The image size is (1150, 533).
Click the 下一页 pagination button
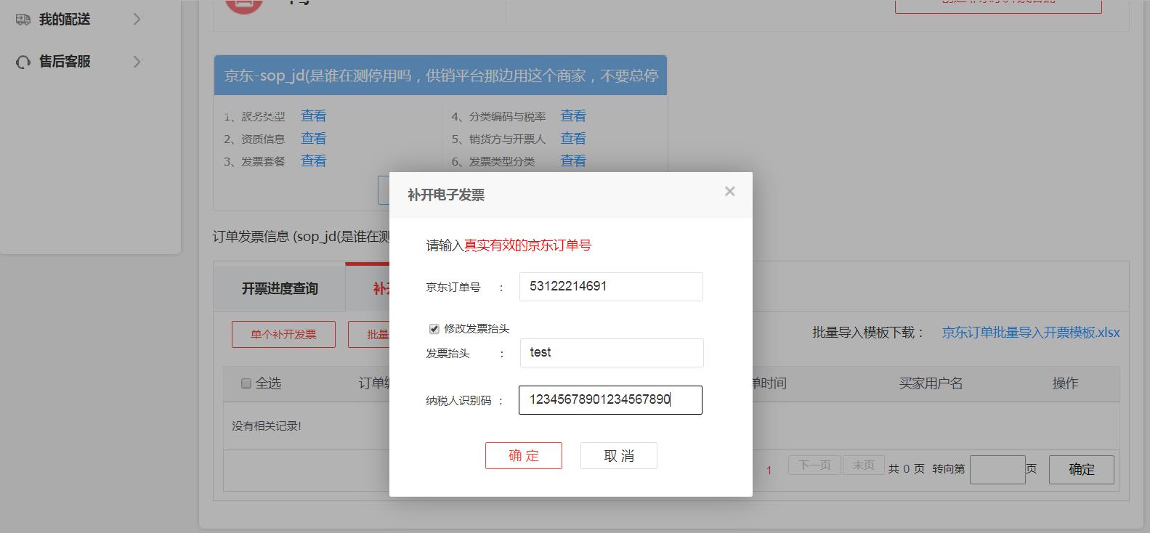point(814,465)
